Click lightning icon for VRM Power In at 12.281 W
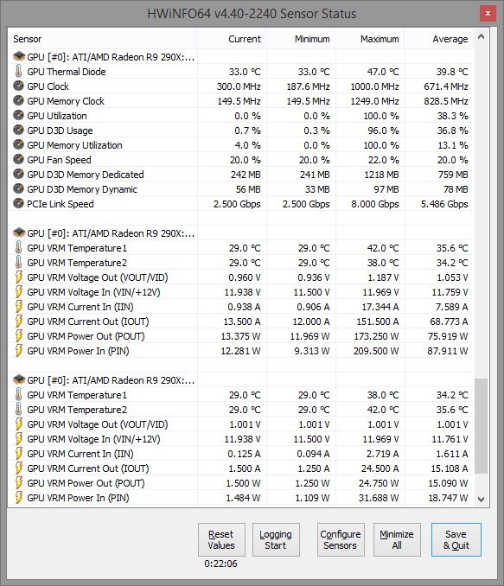 pyautogui.click(x=18, y=351)
